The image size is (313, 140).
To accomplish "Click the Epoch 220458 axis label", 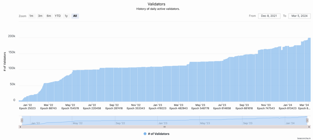I will (x=92, y=108).
